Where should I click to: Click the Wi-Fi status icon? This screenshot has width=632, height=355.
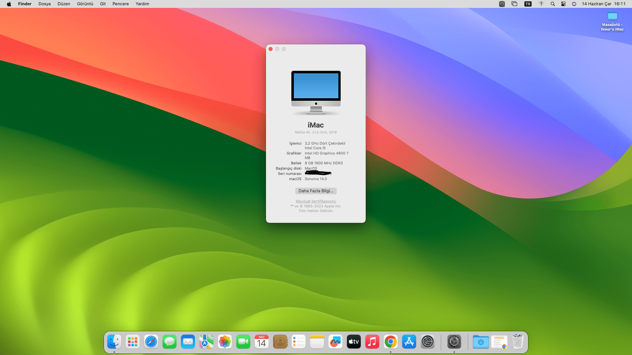pyautogui.click(x=541, y=4)
